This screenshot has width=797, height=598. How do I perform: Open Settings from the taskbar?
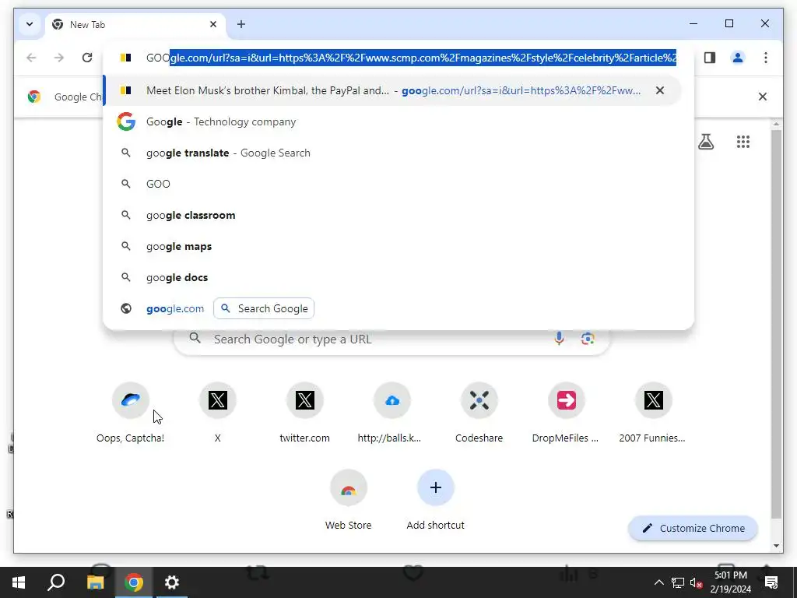[x=172, y=582]
